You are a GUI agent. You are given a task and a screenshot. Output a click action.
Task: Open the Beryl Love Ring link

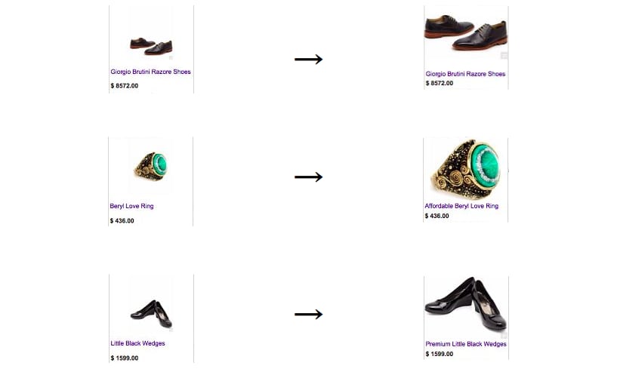click(x=132, y=206)
